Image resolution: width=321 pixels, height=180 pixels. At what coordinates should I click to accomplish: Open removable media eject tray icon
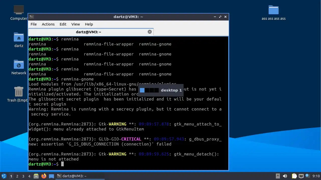(x=278, y=176)
